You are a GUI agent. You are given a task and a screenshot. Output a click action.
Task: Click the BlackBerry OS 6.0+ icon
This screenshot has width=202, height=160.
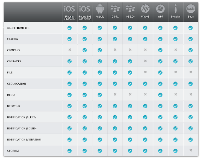click(x=130, y=9)
